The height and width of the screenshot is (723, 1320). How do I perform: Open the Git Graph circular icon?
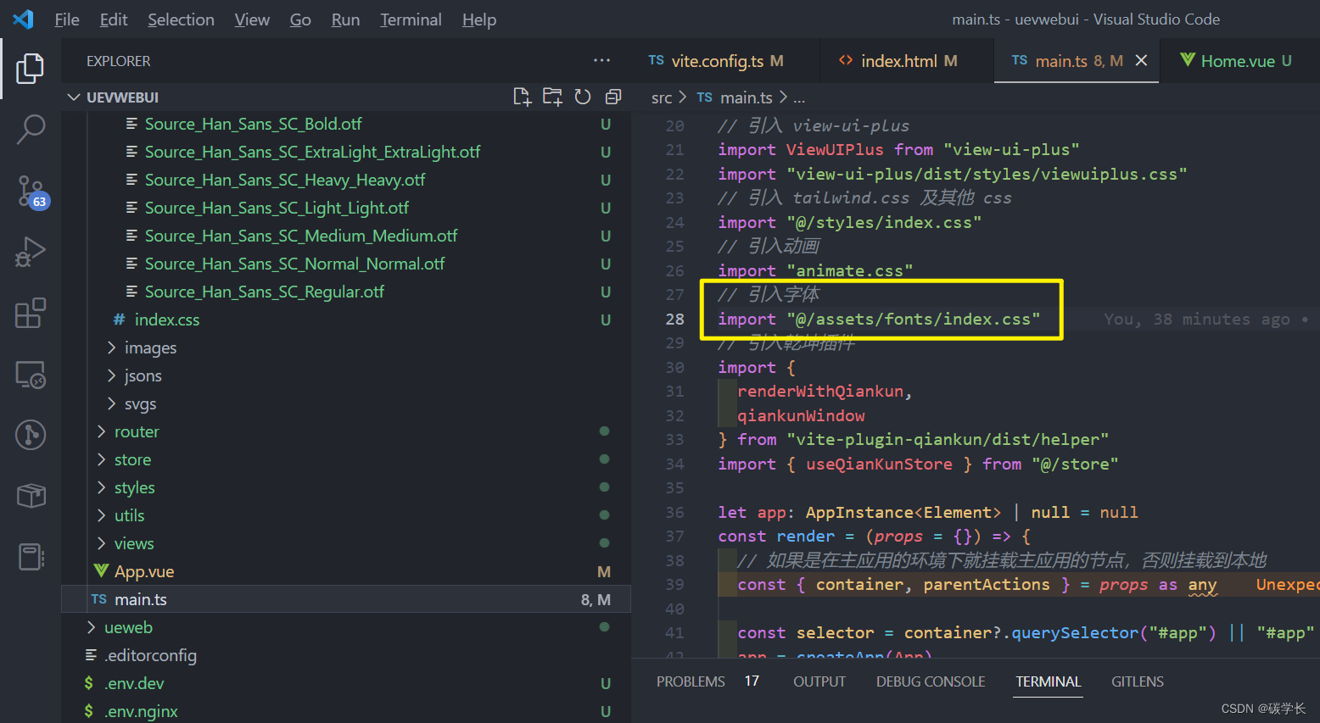(x=31, y=435)
